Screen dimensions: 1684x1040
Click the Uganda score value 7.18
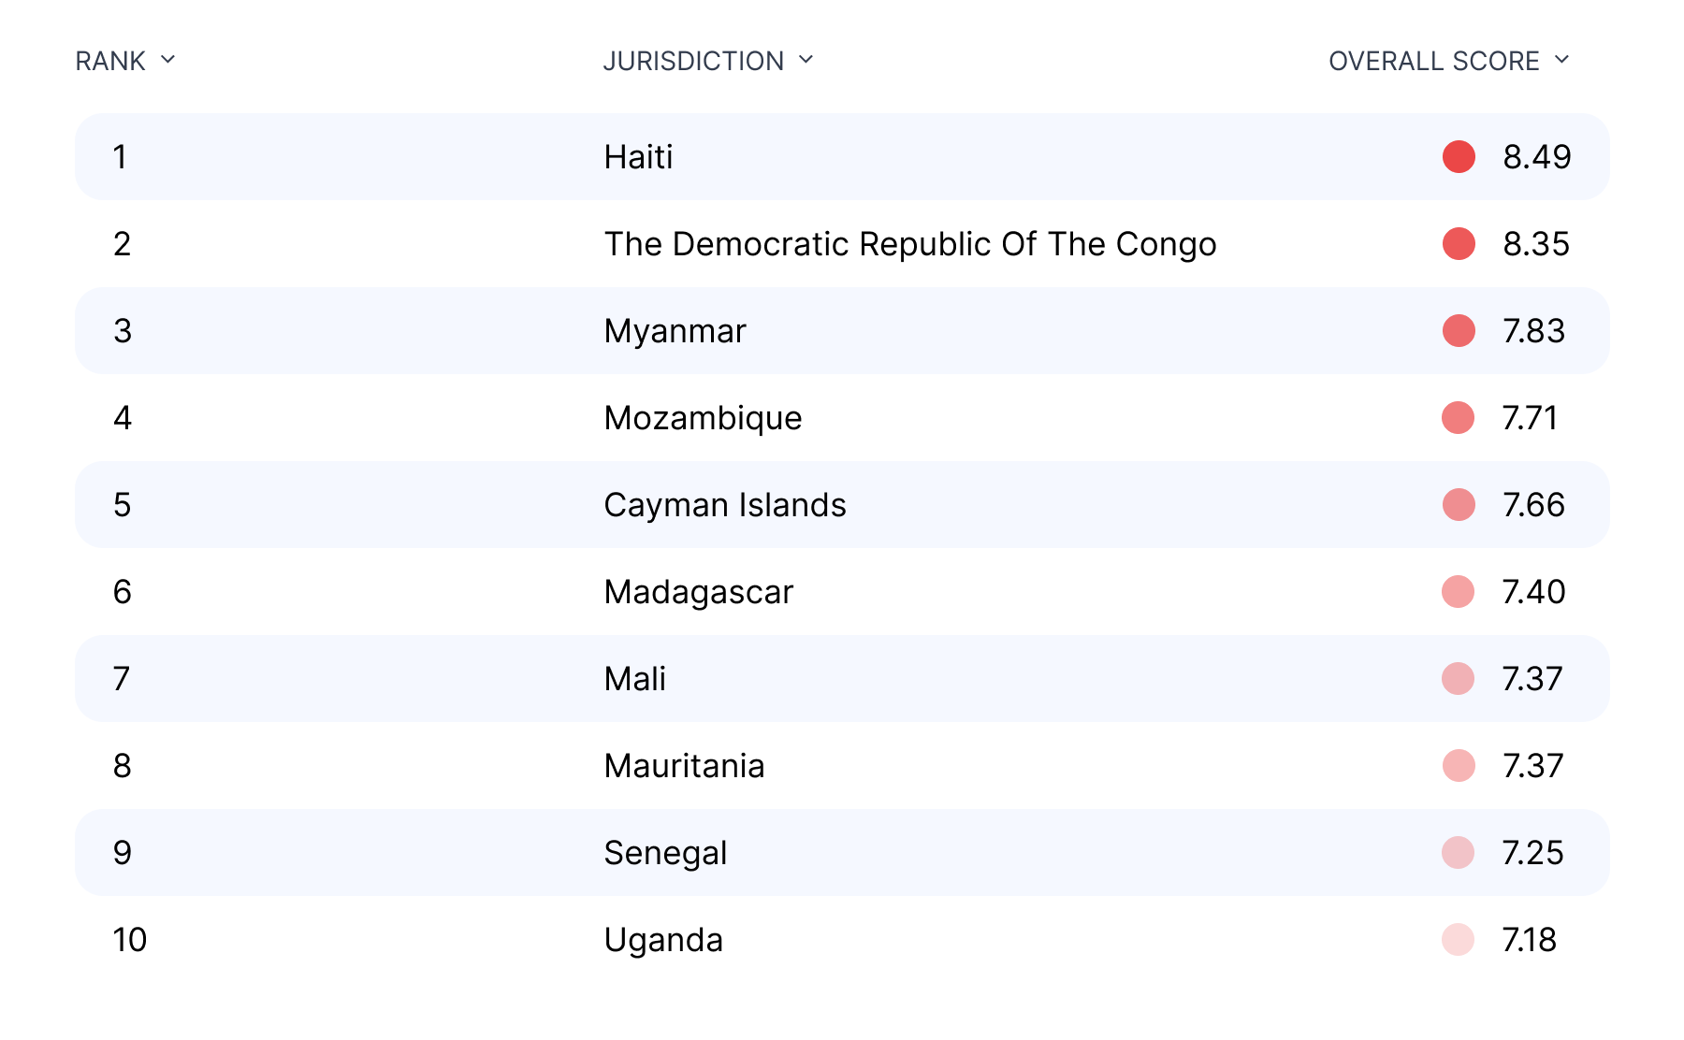(1529, 940)
